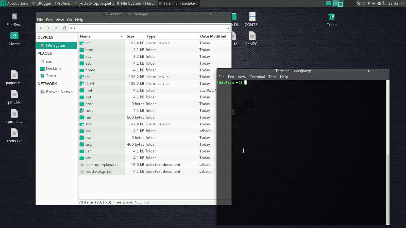The image size is (406, 228).
Task: Select the rootfs-pkgs.txt file icon
Action: coord(82,172)
